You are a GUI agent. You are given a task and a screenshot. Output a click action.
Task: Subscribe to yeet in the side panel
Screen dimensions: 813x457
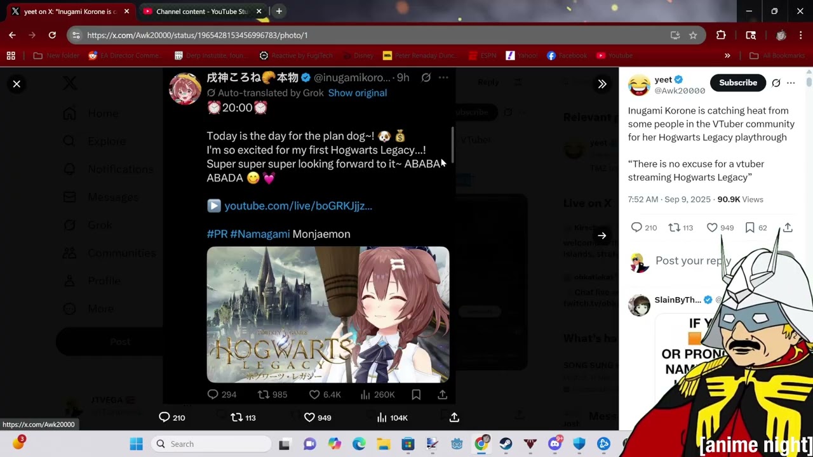pyautogui.click(x=738, y=83)
